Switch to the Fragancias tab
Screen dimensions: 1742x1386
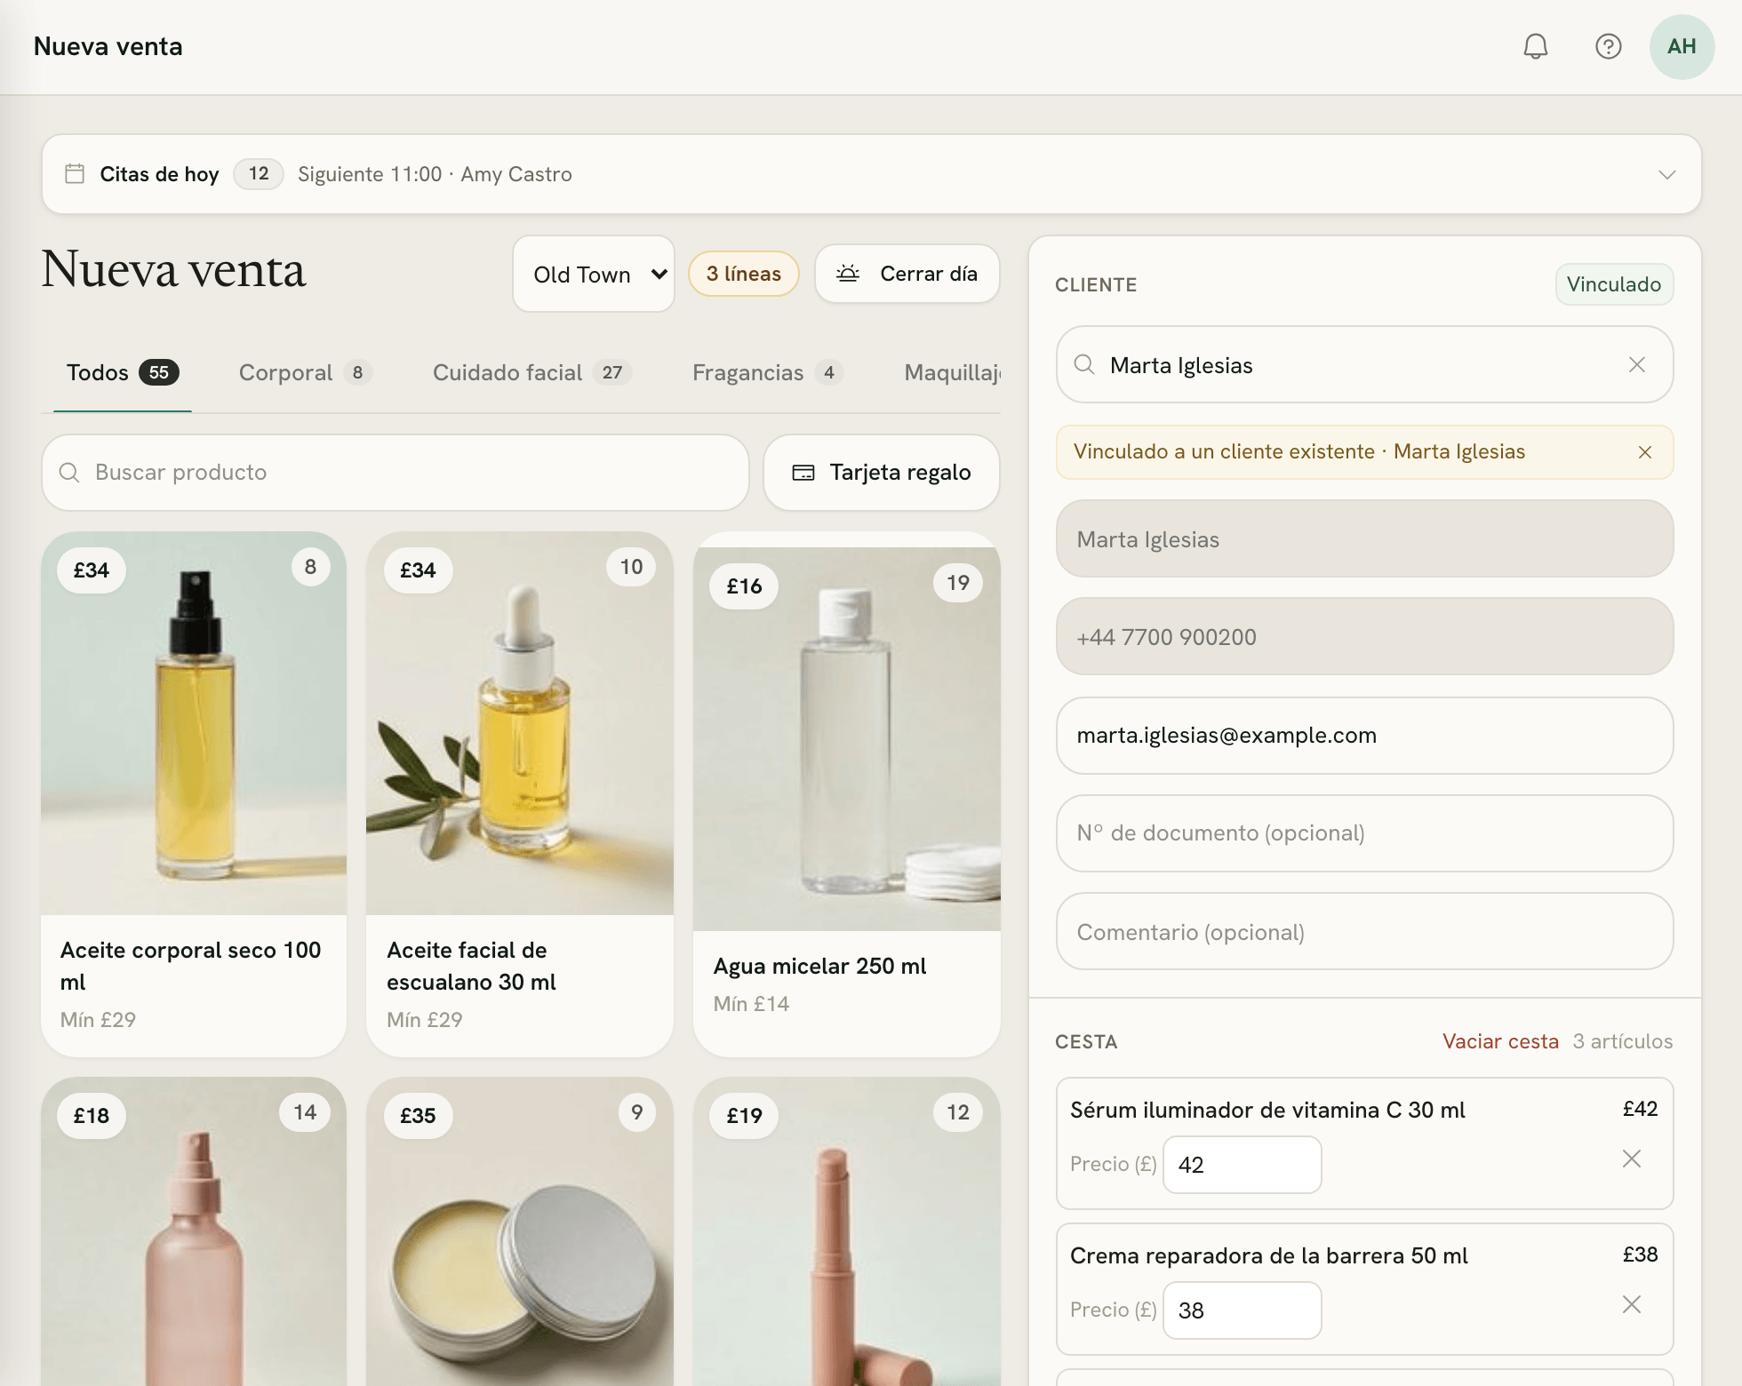tap(768, 372)
